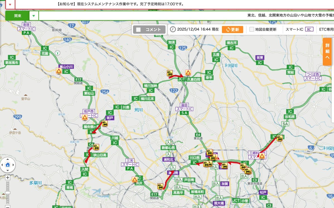Select the 五霞 IC marker
The width and height of the screenshot is (334, 208).
pos(216,60)
